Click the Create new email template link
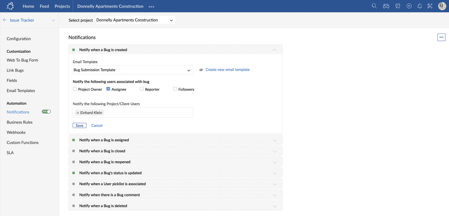The width and height of the screenshot is (449, 216). pyautogui.click(x=227, y=70)
